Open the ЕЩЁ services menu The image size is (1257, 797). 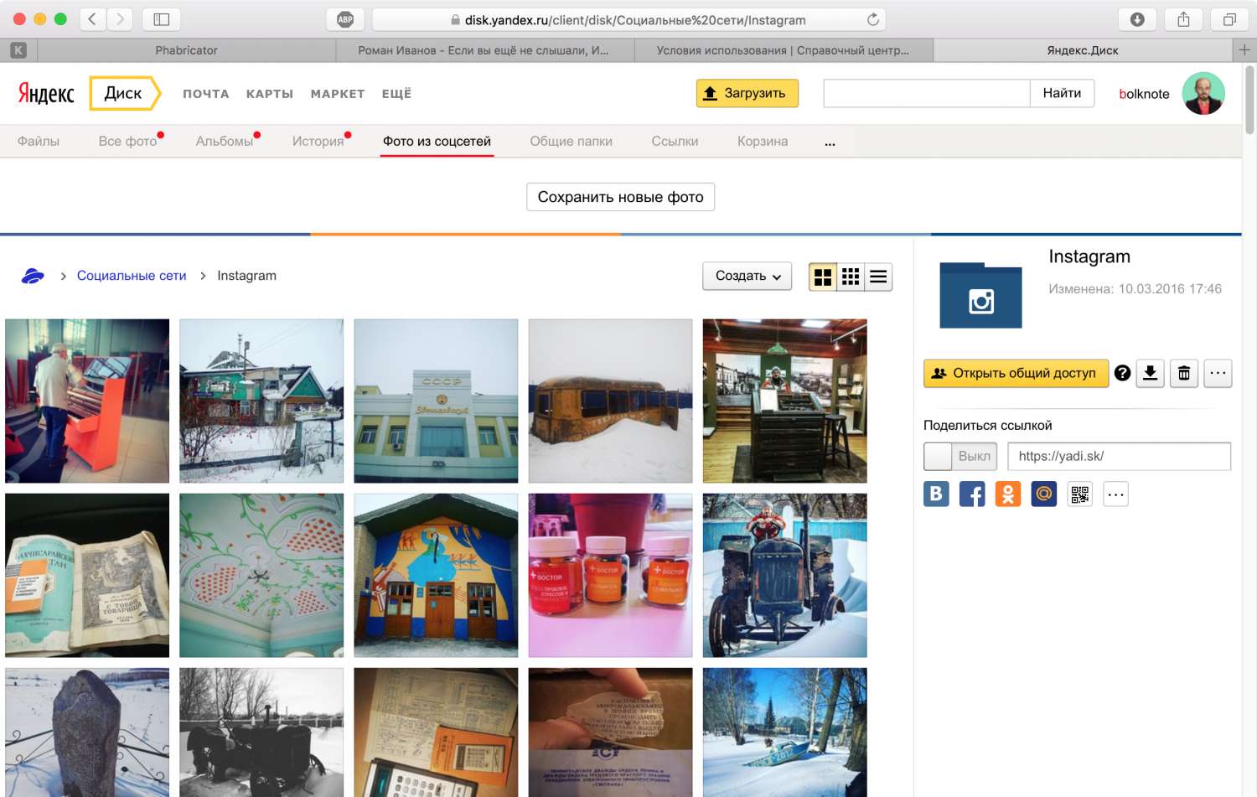click(x=396, y=94)
